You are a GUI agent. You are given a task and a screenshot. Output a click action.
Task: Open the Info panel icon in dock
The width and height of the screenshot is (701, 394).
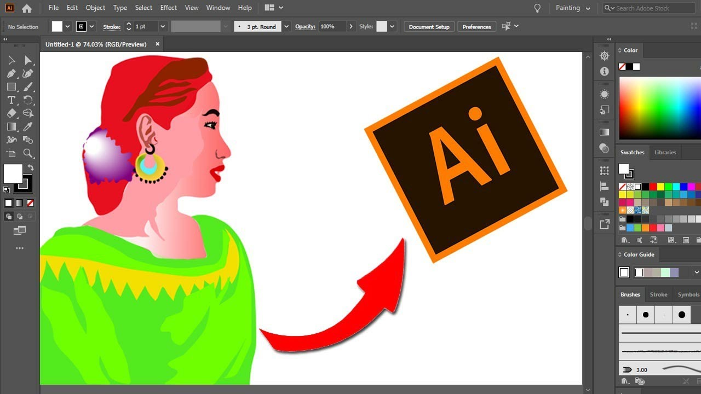click(605, 71)
